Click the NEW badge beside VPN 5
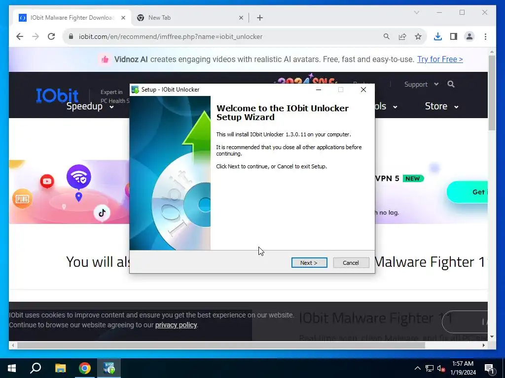The height and width of the screenshot is (378, 505). tap(413, 178)
